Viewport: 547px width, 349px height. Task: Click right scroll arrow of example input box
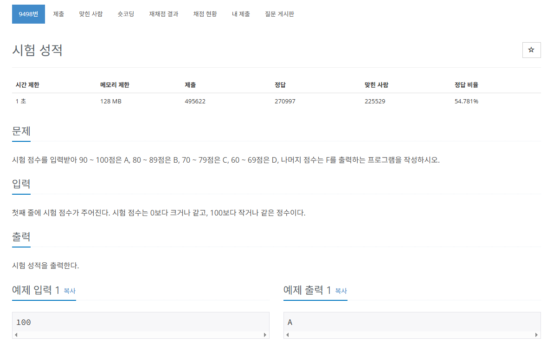pyautogui.click(x=265, y=335)
